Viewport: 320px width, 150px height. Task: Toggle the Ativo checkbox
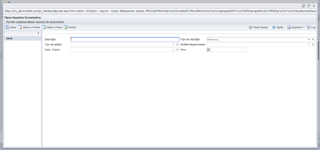click(208, 50)
